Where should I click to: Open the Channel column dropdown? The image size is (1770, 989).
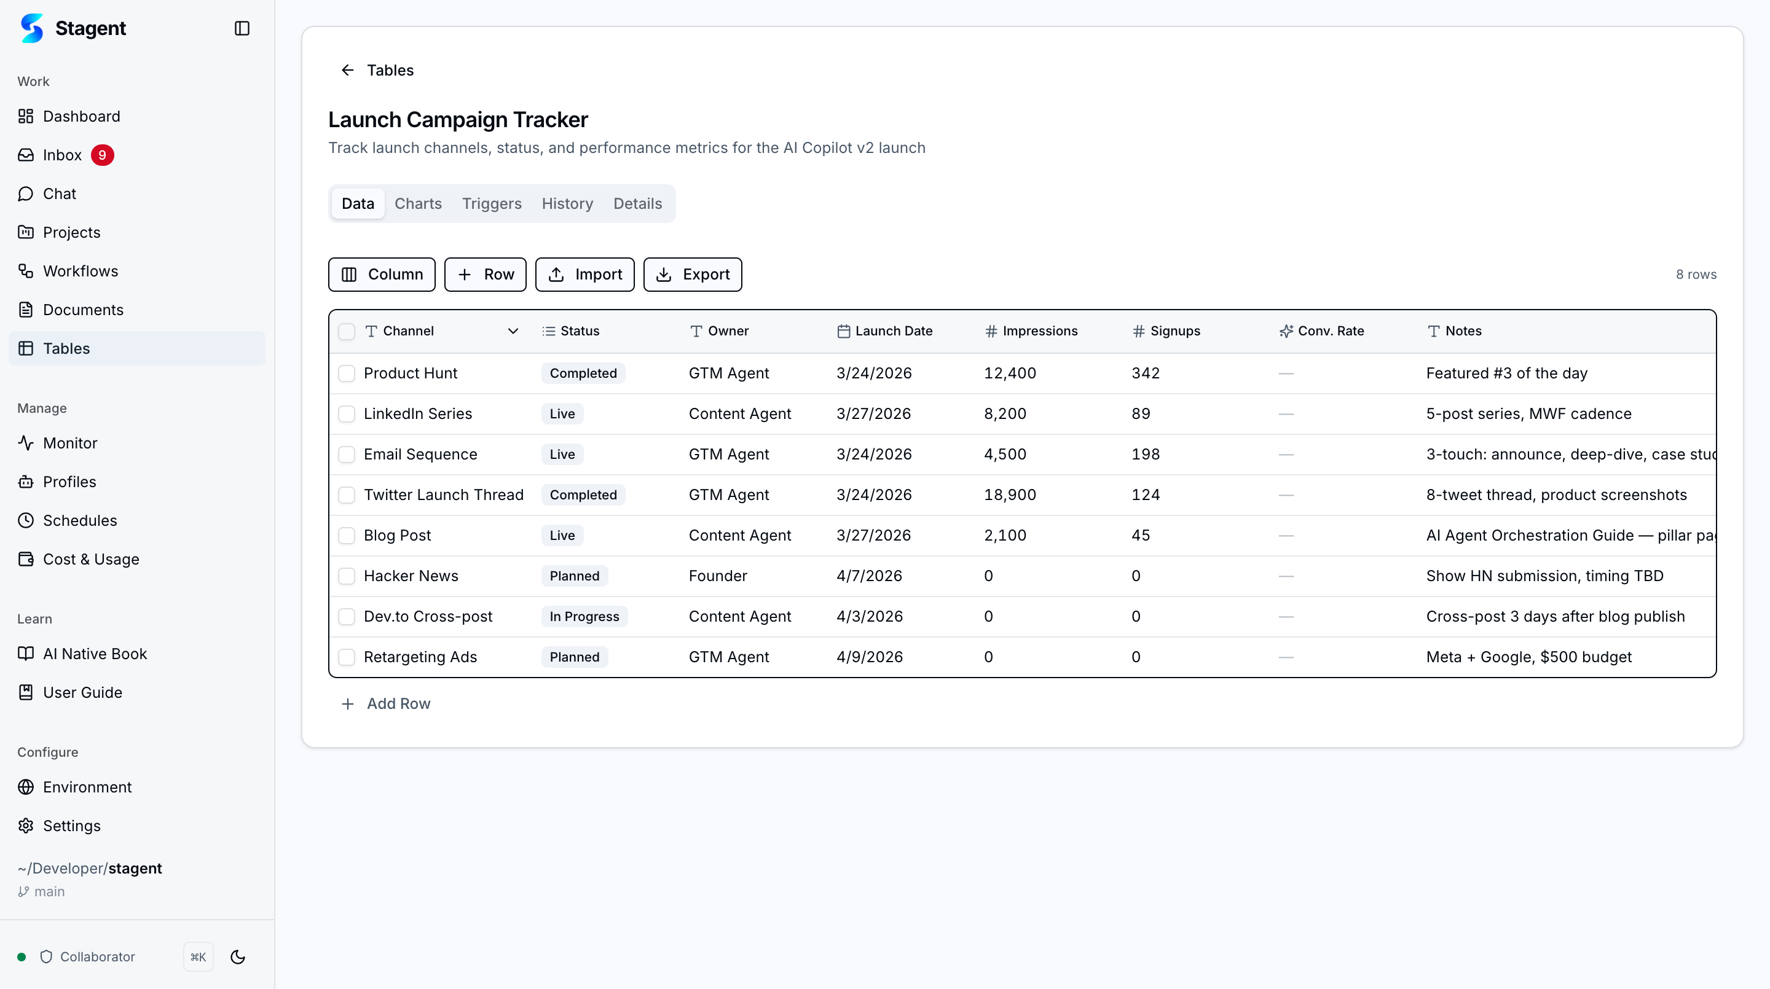point(513,331)
